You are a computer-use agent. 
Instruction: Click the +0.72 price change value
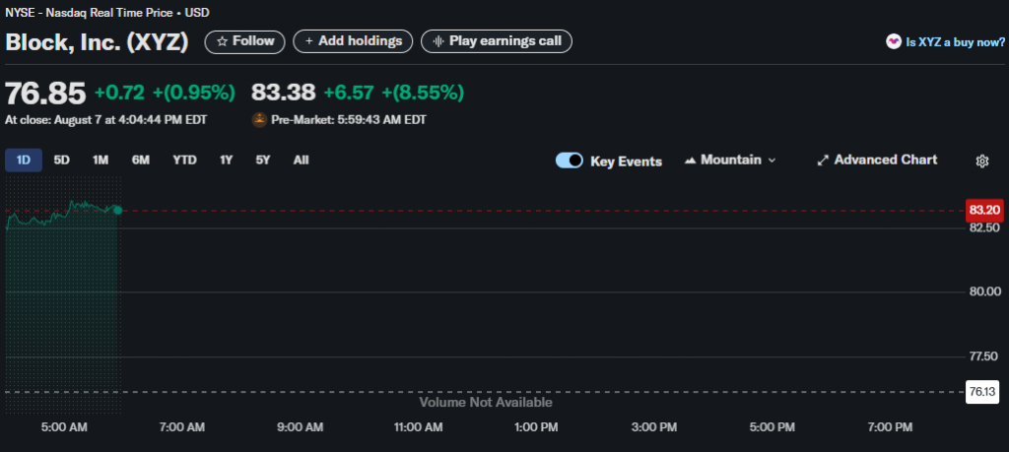[x=119, y=94]
